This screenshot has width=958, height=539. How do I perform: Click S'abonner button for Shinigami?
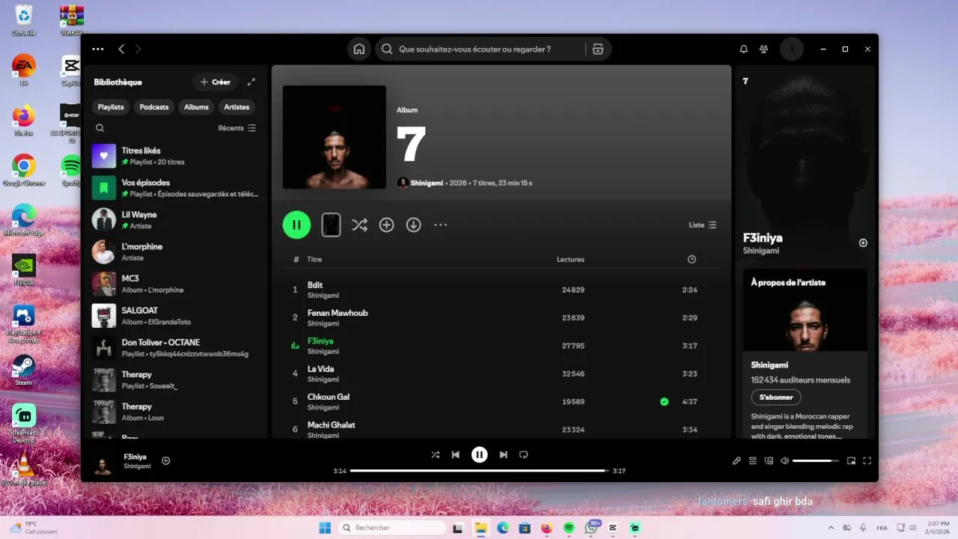point(776,398)
